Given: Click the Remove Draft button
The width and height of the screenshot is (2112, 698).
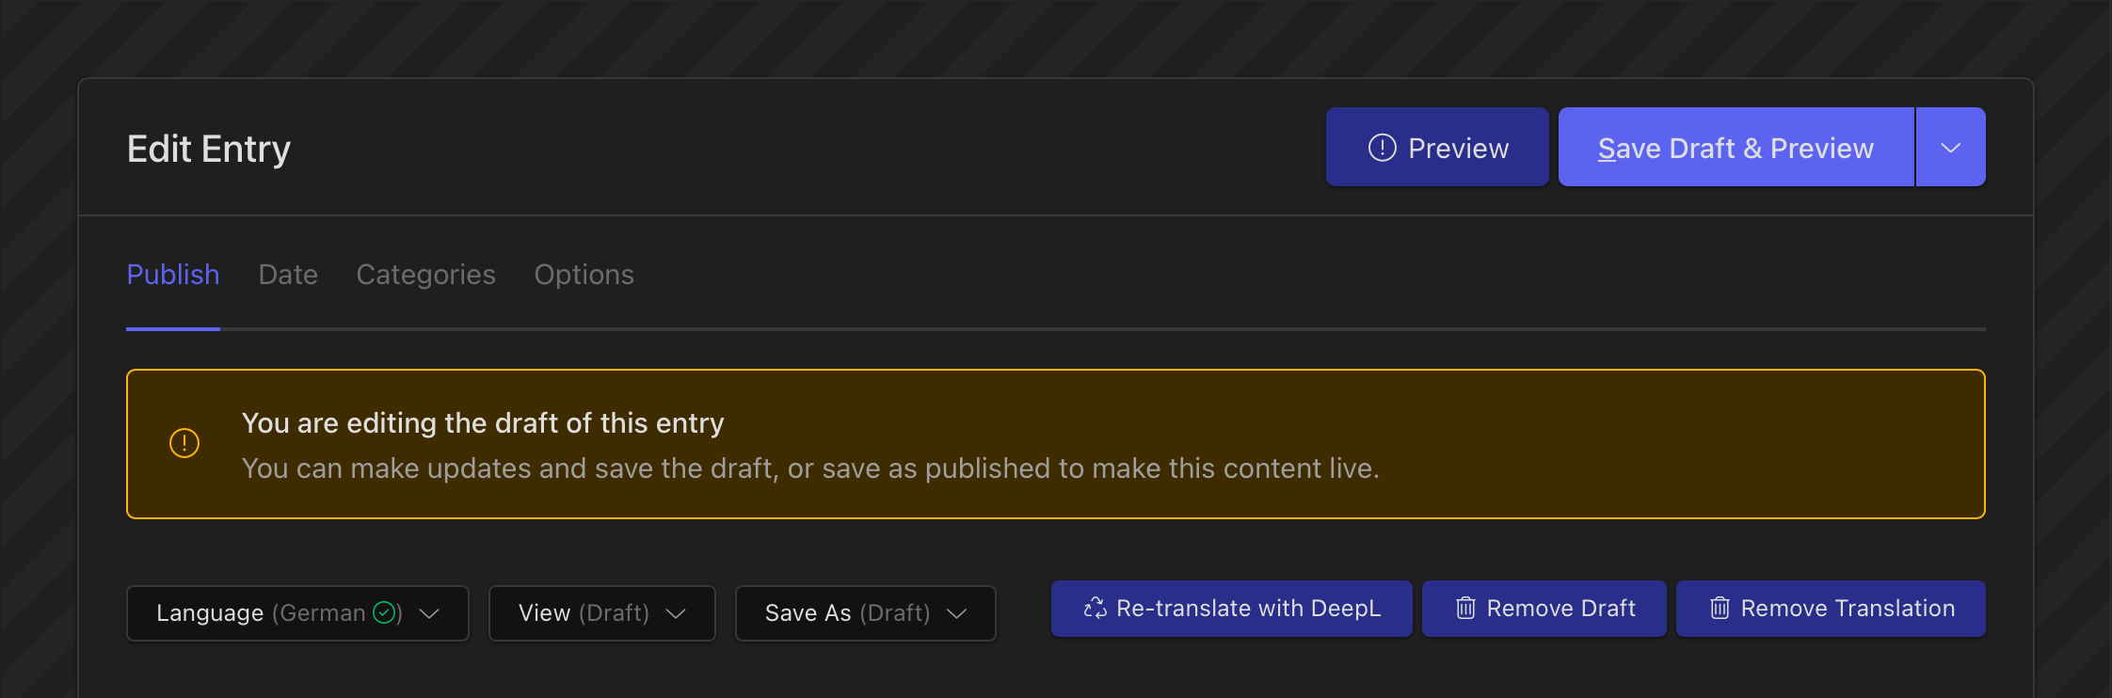Looking at the screenshot, I should coord(1544,609).
